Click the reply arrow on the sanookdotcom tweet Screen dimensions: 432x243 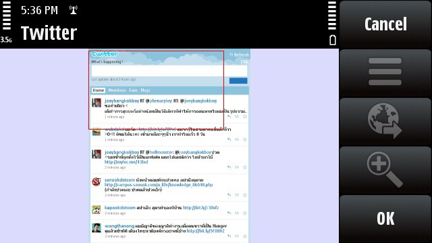(x=229, y=195)
